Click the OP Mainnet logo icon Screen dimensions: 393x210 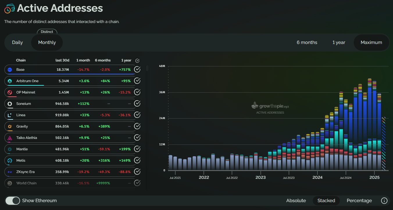(x=10, y=92)
